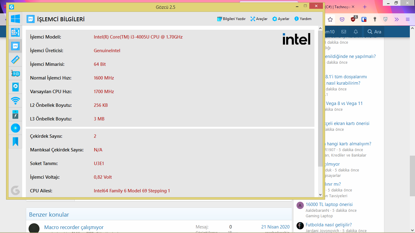Open forum notifications via bell icon
This screenshot has height=233, width=415.
click(x=356, y=32)
